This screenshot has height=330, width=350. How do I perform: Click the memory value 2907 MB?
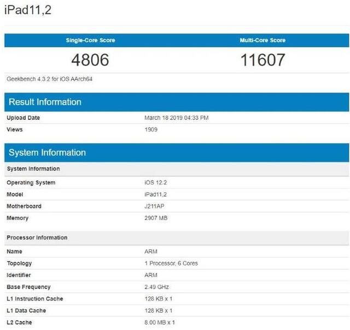156,218
